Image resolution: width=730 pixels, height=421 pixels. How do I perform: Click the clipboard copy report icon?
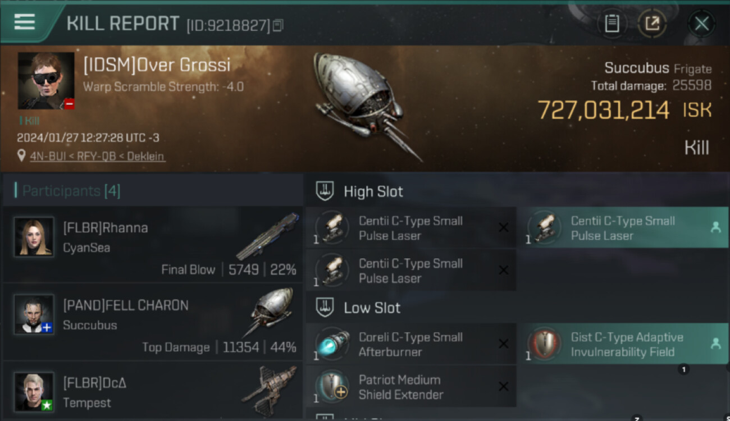pyautogui.click(x=612, y=24)
